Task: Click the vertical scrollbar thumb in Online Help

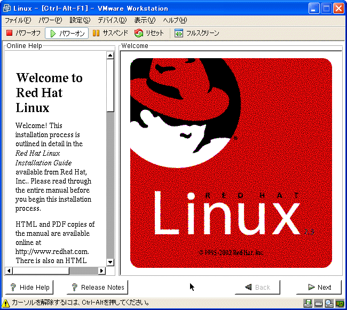Action: tap(110, 85)
